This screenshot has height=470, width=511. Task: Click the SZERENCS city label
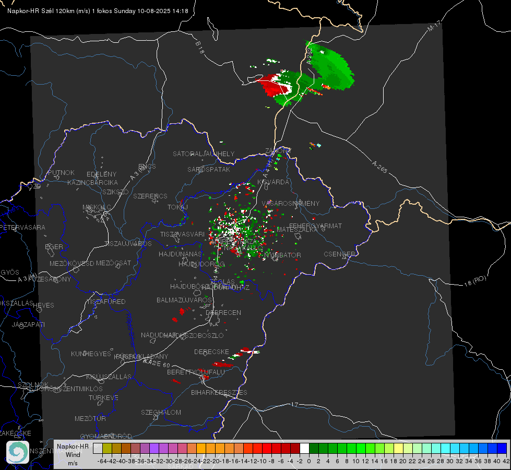click(x=150, y=196)
